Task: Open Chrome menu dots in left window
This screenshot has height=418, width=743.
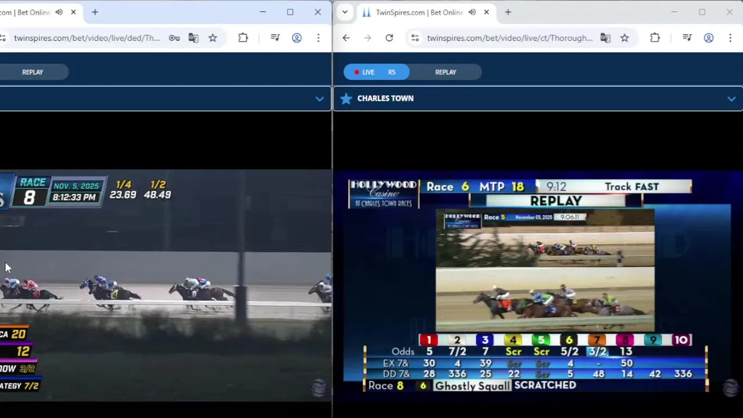Action: click(x=318, y=38)
